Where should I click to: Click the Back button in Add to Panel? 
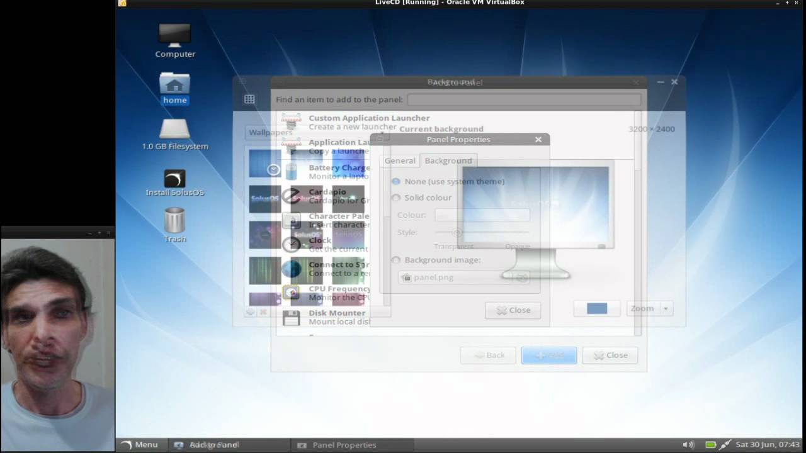(488, 355)
